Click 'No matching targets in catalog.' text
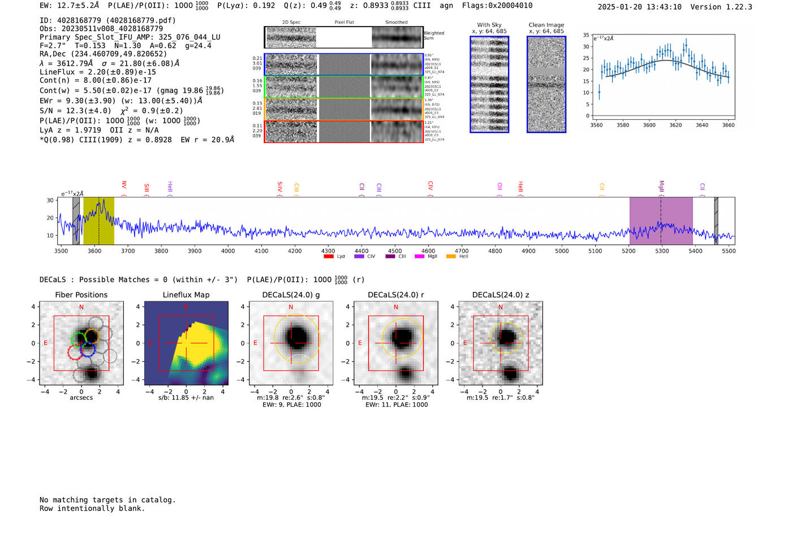Image resolution: width=792 pixels, height=539 pixels. [x=107, y=500]
